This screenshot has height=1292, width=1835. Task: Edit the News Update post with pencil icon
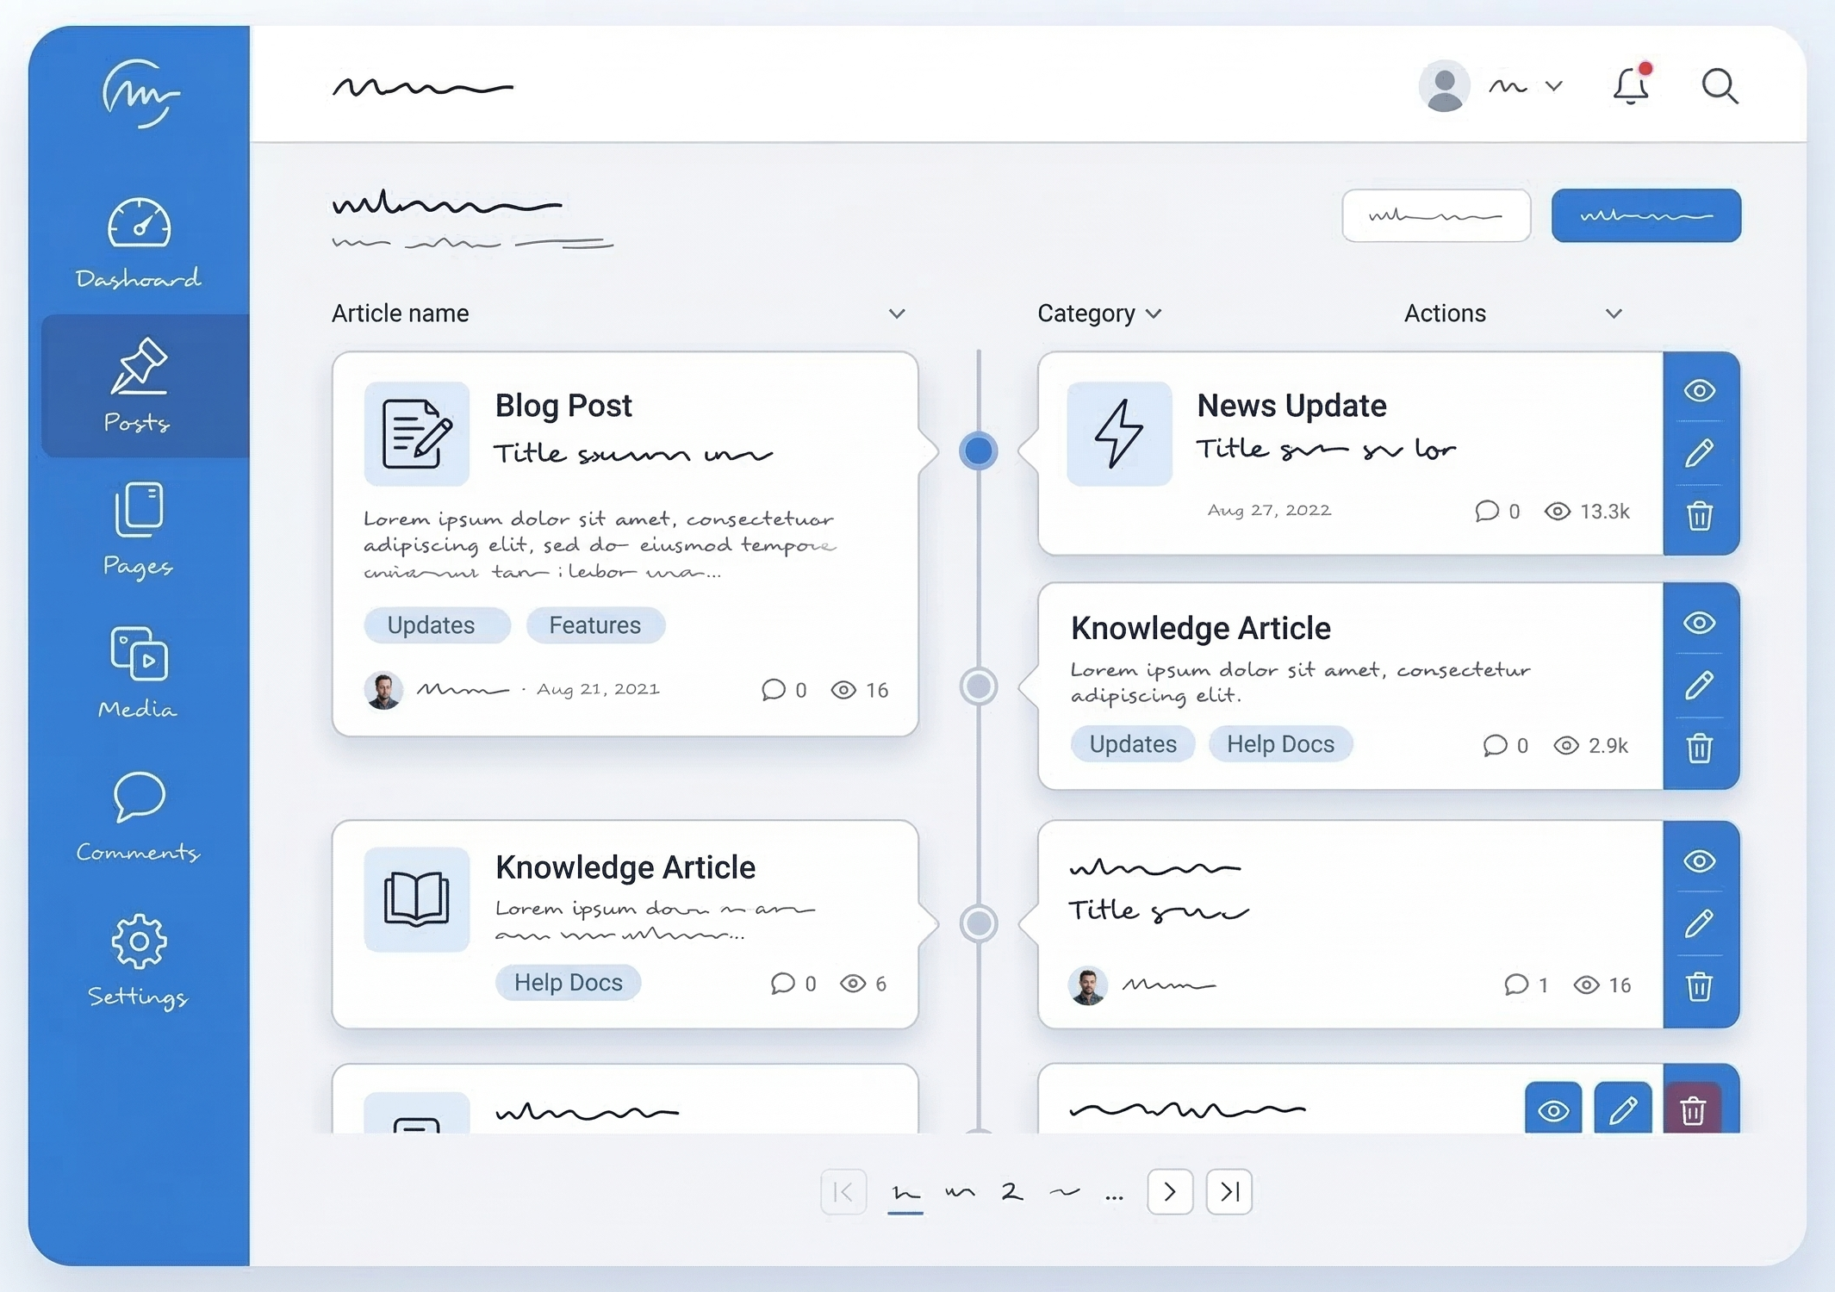tap(1699, 453)
